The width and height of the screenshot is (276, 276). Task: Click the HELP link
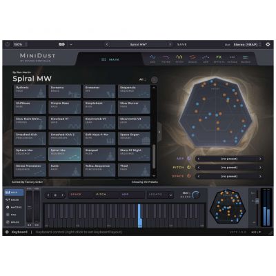click(256, 232)
